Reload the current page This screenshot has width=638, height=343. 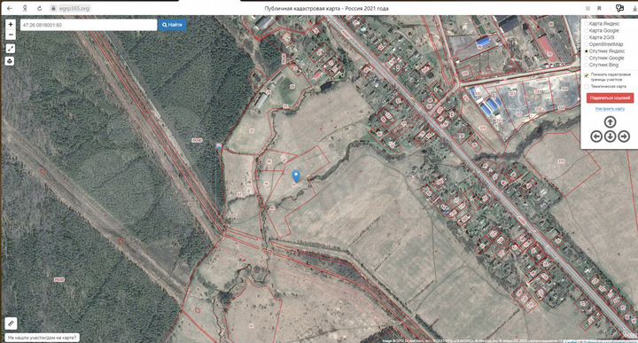click(39, 8)
